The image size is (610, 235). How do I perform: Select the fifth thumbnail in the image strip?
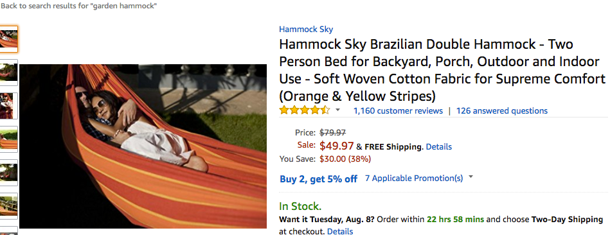(x=8, y=173)
